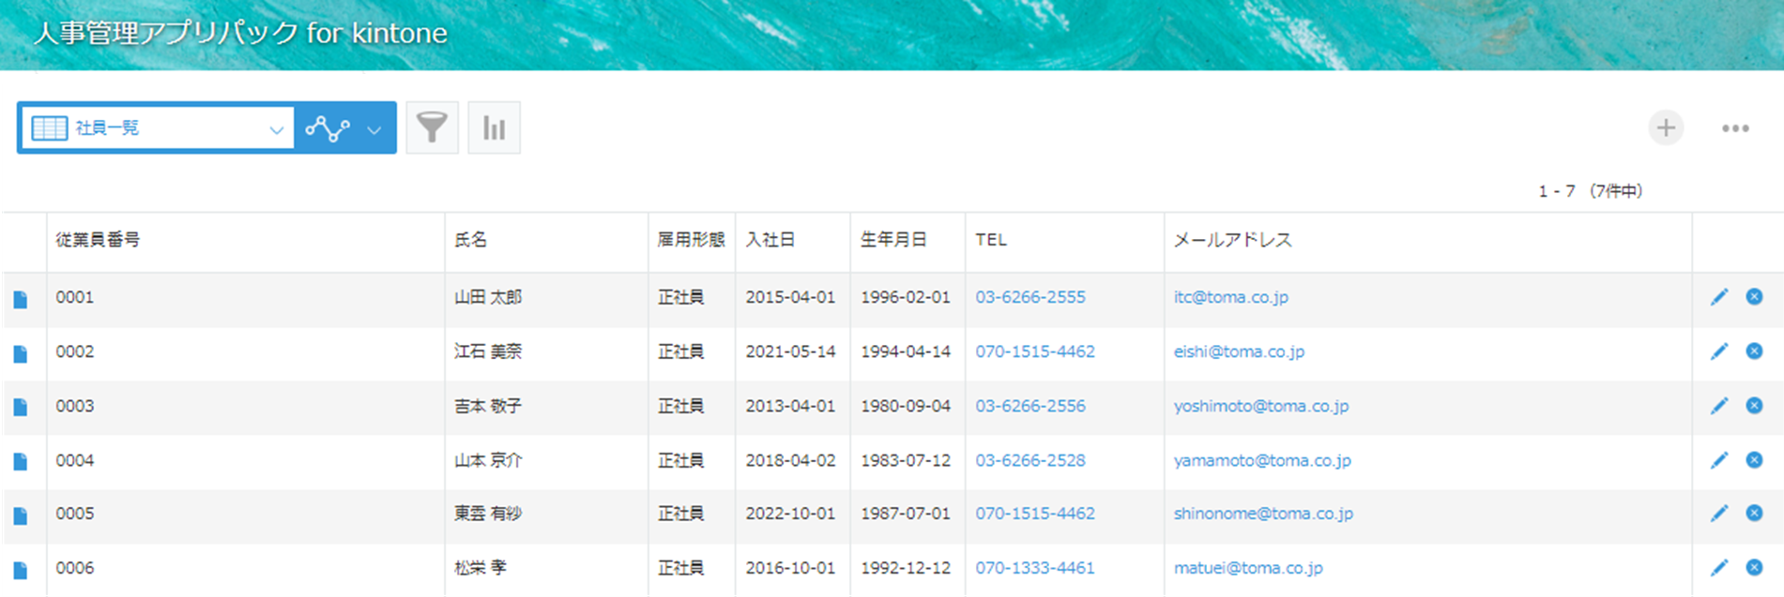Click the birth date 1980-09-04
The height and width of the screenshot is (597, 1784).
(x=906, y=406)
